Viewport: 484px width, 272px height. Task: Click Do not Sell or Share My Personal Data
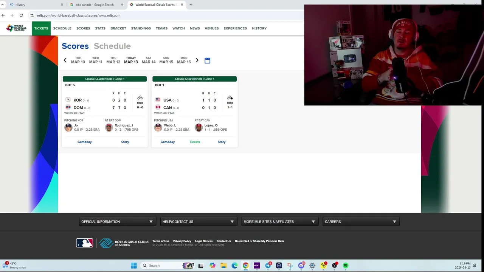pyautogui.click(x=259, y=241)
